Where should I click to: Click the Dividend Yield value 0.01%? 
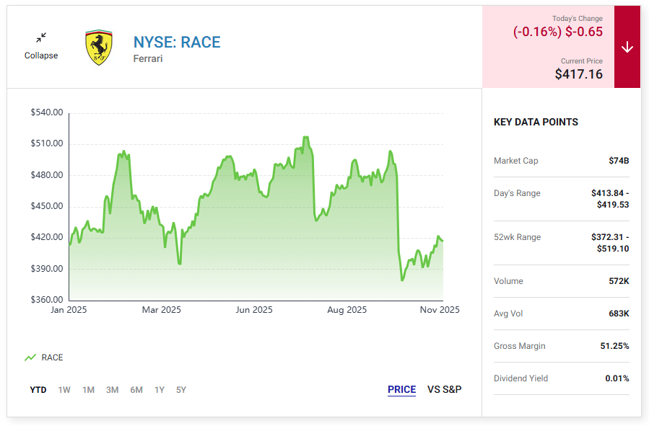tap(617, 378)
